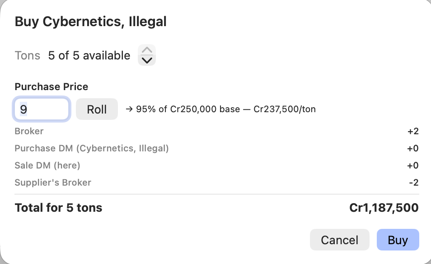The height and width of the screenshot is (264, 431).
Task: Click the Supplier's Broker label
Action: 53,182
